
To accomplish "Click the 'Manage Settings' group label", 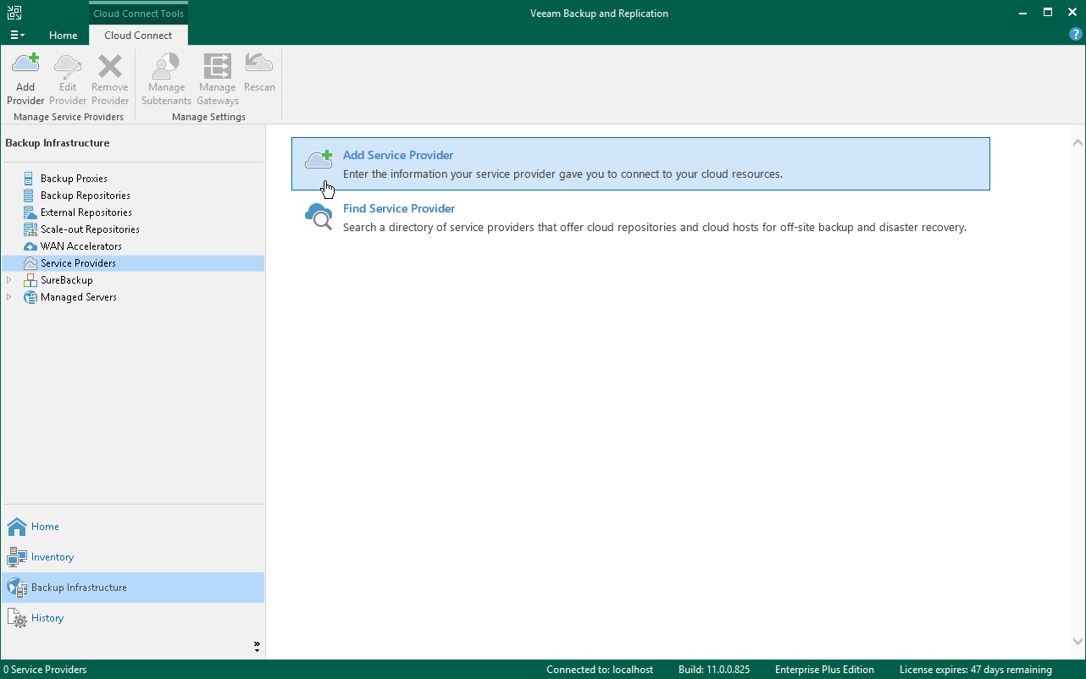I will (x=208, y=117).
